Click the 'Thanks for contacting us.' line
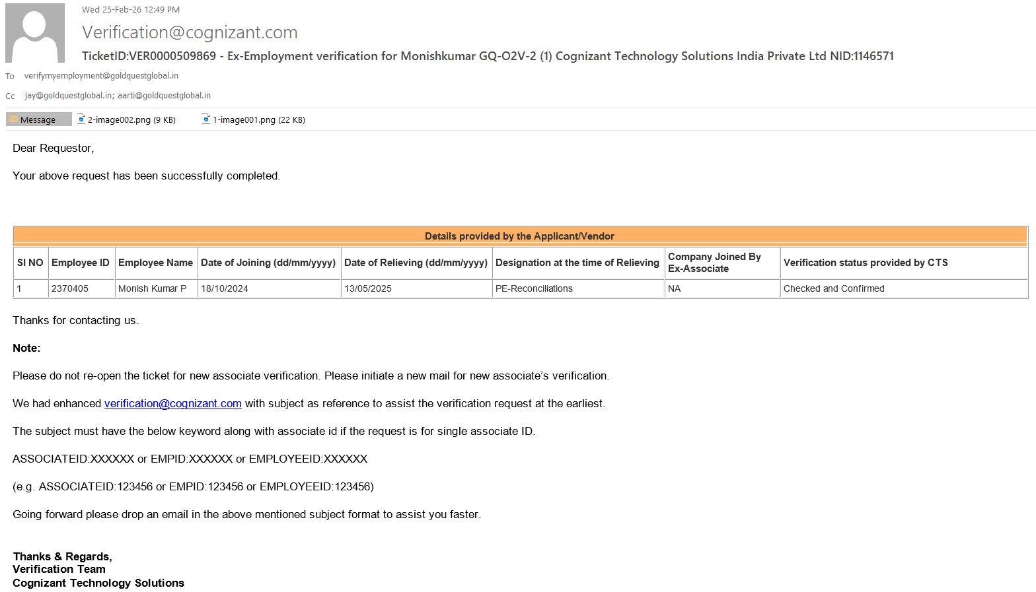1036x592 pixels. point(76,321)
